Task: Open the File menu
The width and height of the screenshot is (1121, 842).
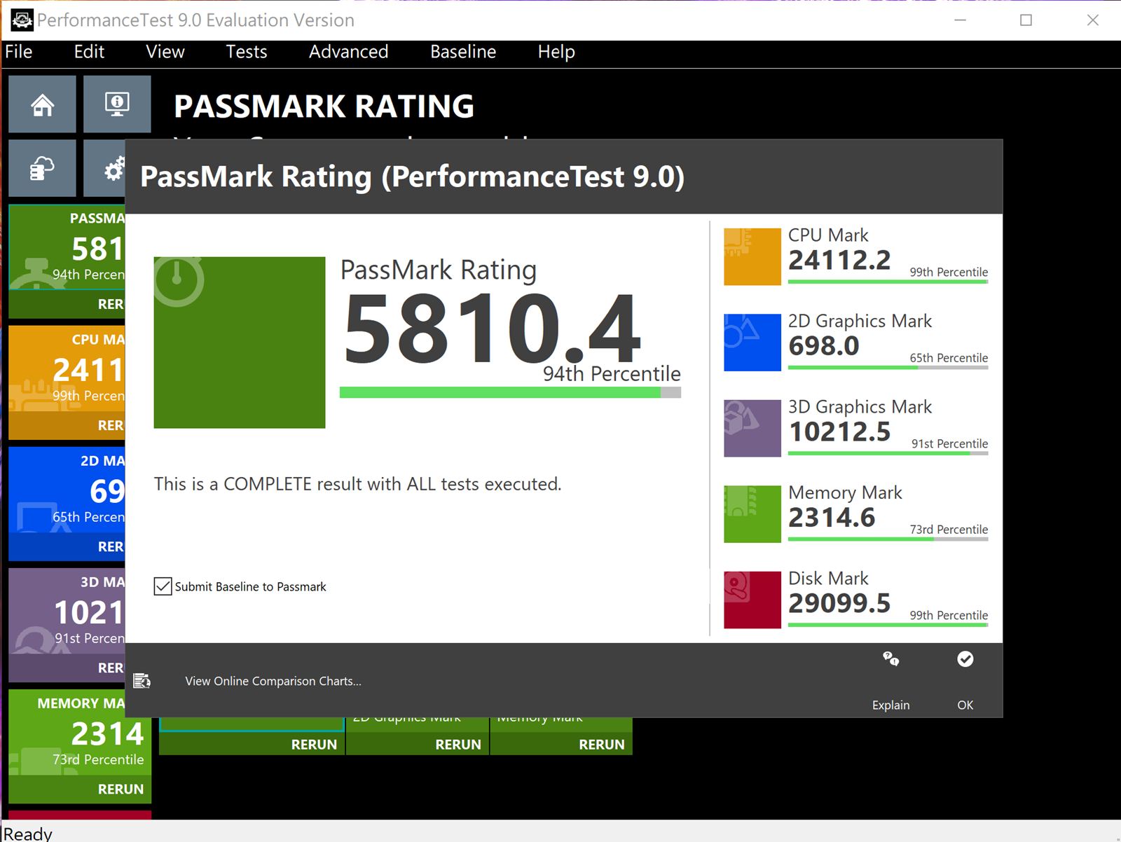Action: pos(19,52)
